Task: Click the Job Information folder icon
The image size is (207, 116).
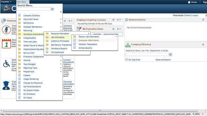Action: 47,37
